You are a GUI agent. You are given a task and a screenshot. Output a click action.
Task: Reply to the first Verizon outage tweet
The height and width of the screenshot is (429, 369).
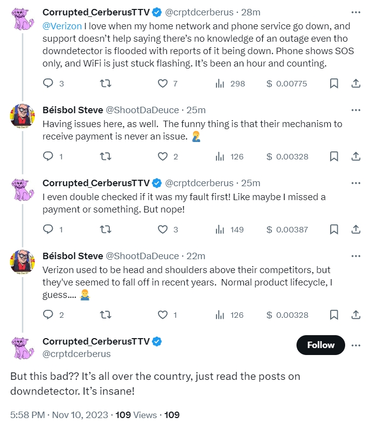tap(48, 84)
